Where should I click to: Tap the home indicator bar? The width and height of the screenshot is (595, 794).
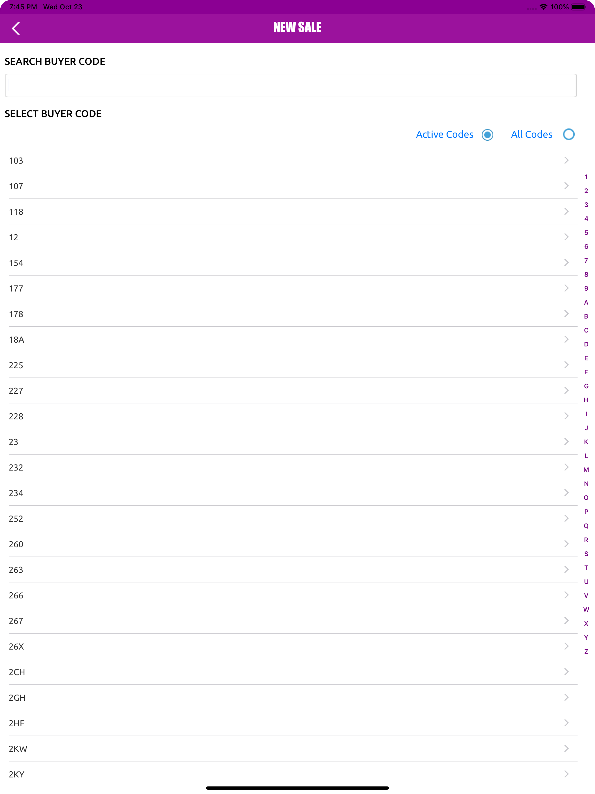tap(297, 788)
